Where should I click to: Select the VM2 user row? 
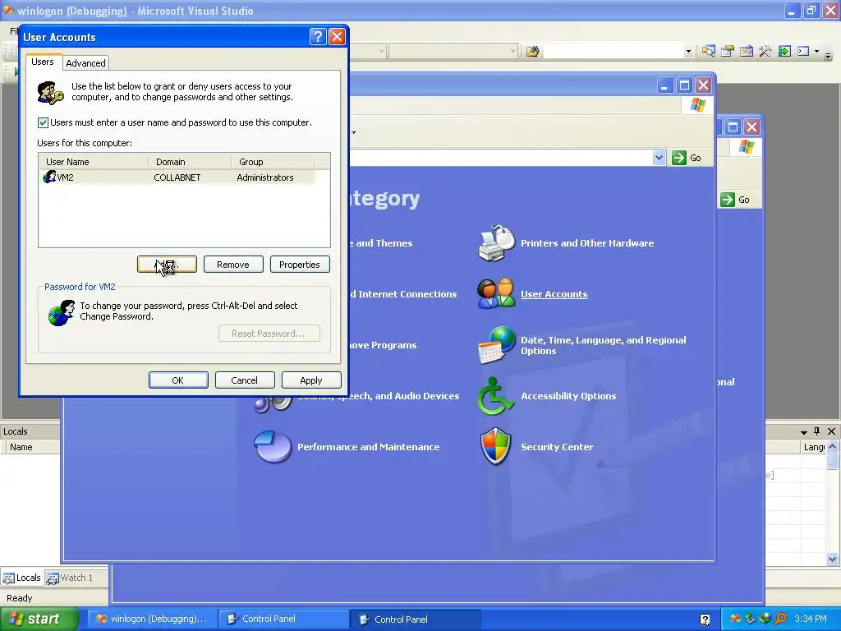tap(178, 177)
